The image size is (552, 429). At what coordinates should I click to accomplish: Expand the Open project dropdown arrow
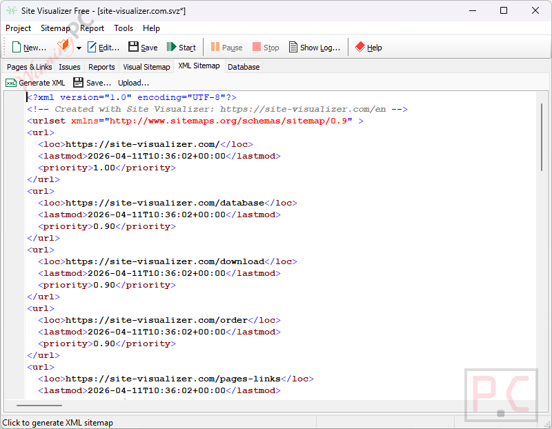coord(79,48)
